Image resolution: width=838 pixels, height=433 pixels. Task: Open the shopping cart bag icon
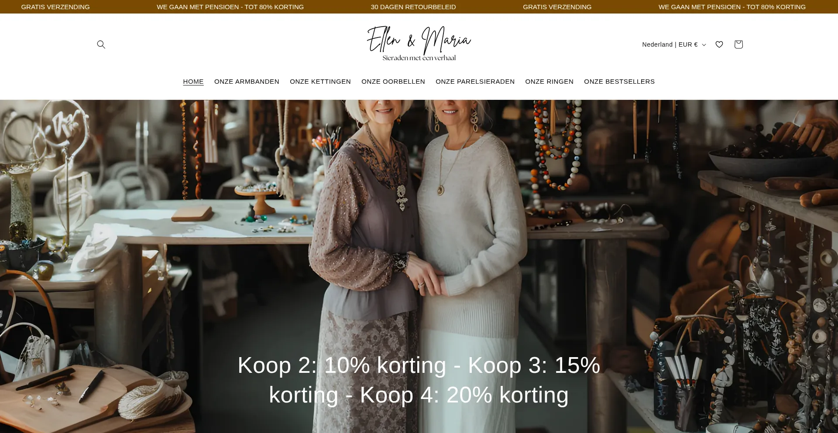(738, 44)
